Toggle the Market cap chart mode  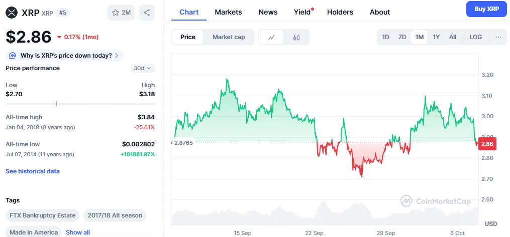[x=229, y=37]
